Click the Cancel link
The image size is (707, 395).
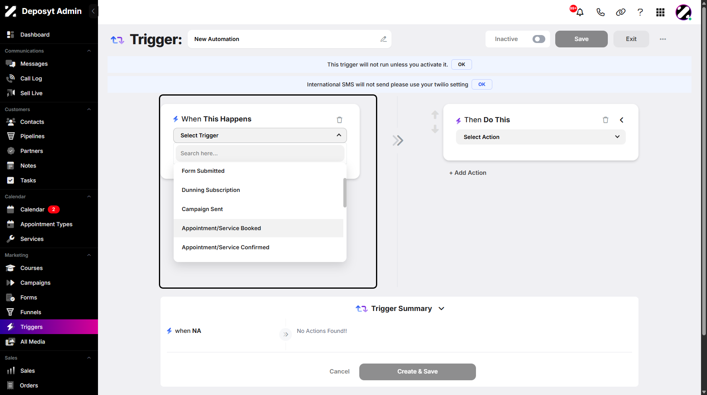tap(339, 372)
